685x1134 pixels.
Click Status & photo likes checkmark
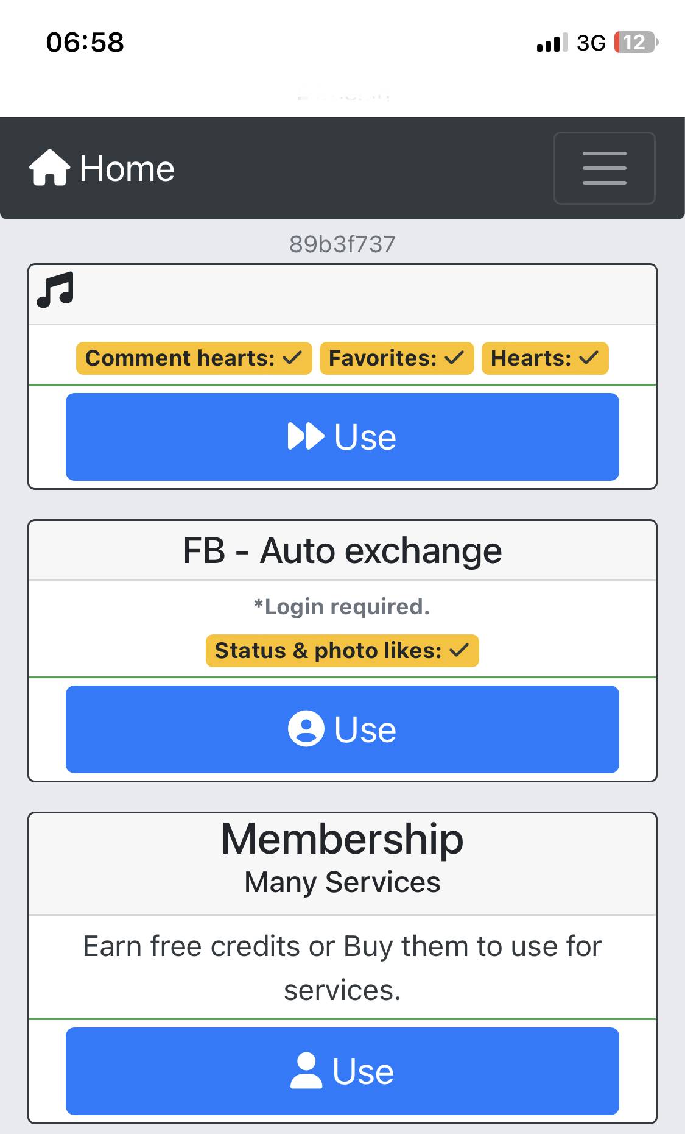[x=459, y=650]
